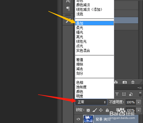Choose 线性减淡（添加） blend mode
Screen dimensions: 143x123
point(95,9)
